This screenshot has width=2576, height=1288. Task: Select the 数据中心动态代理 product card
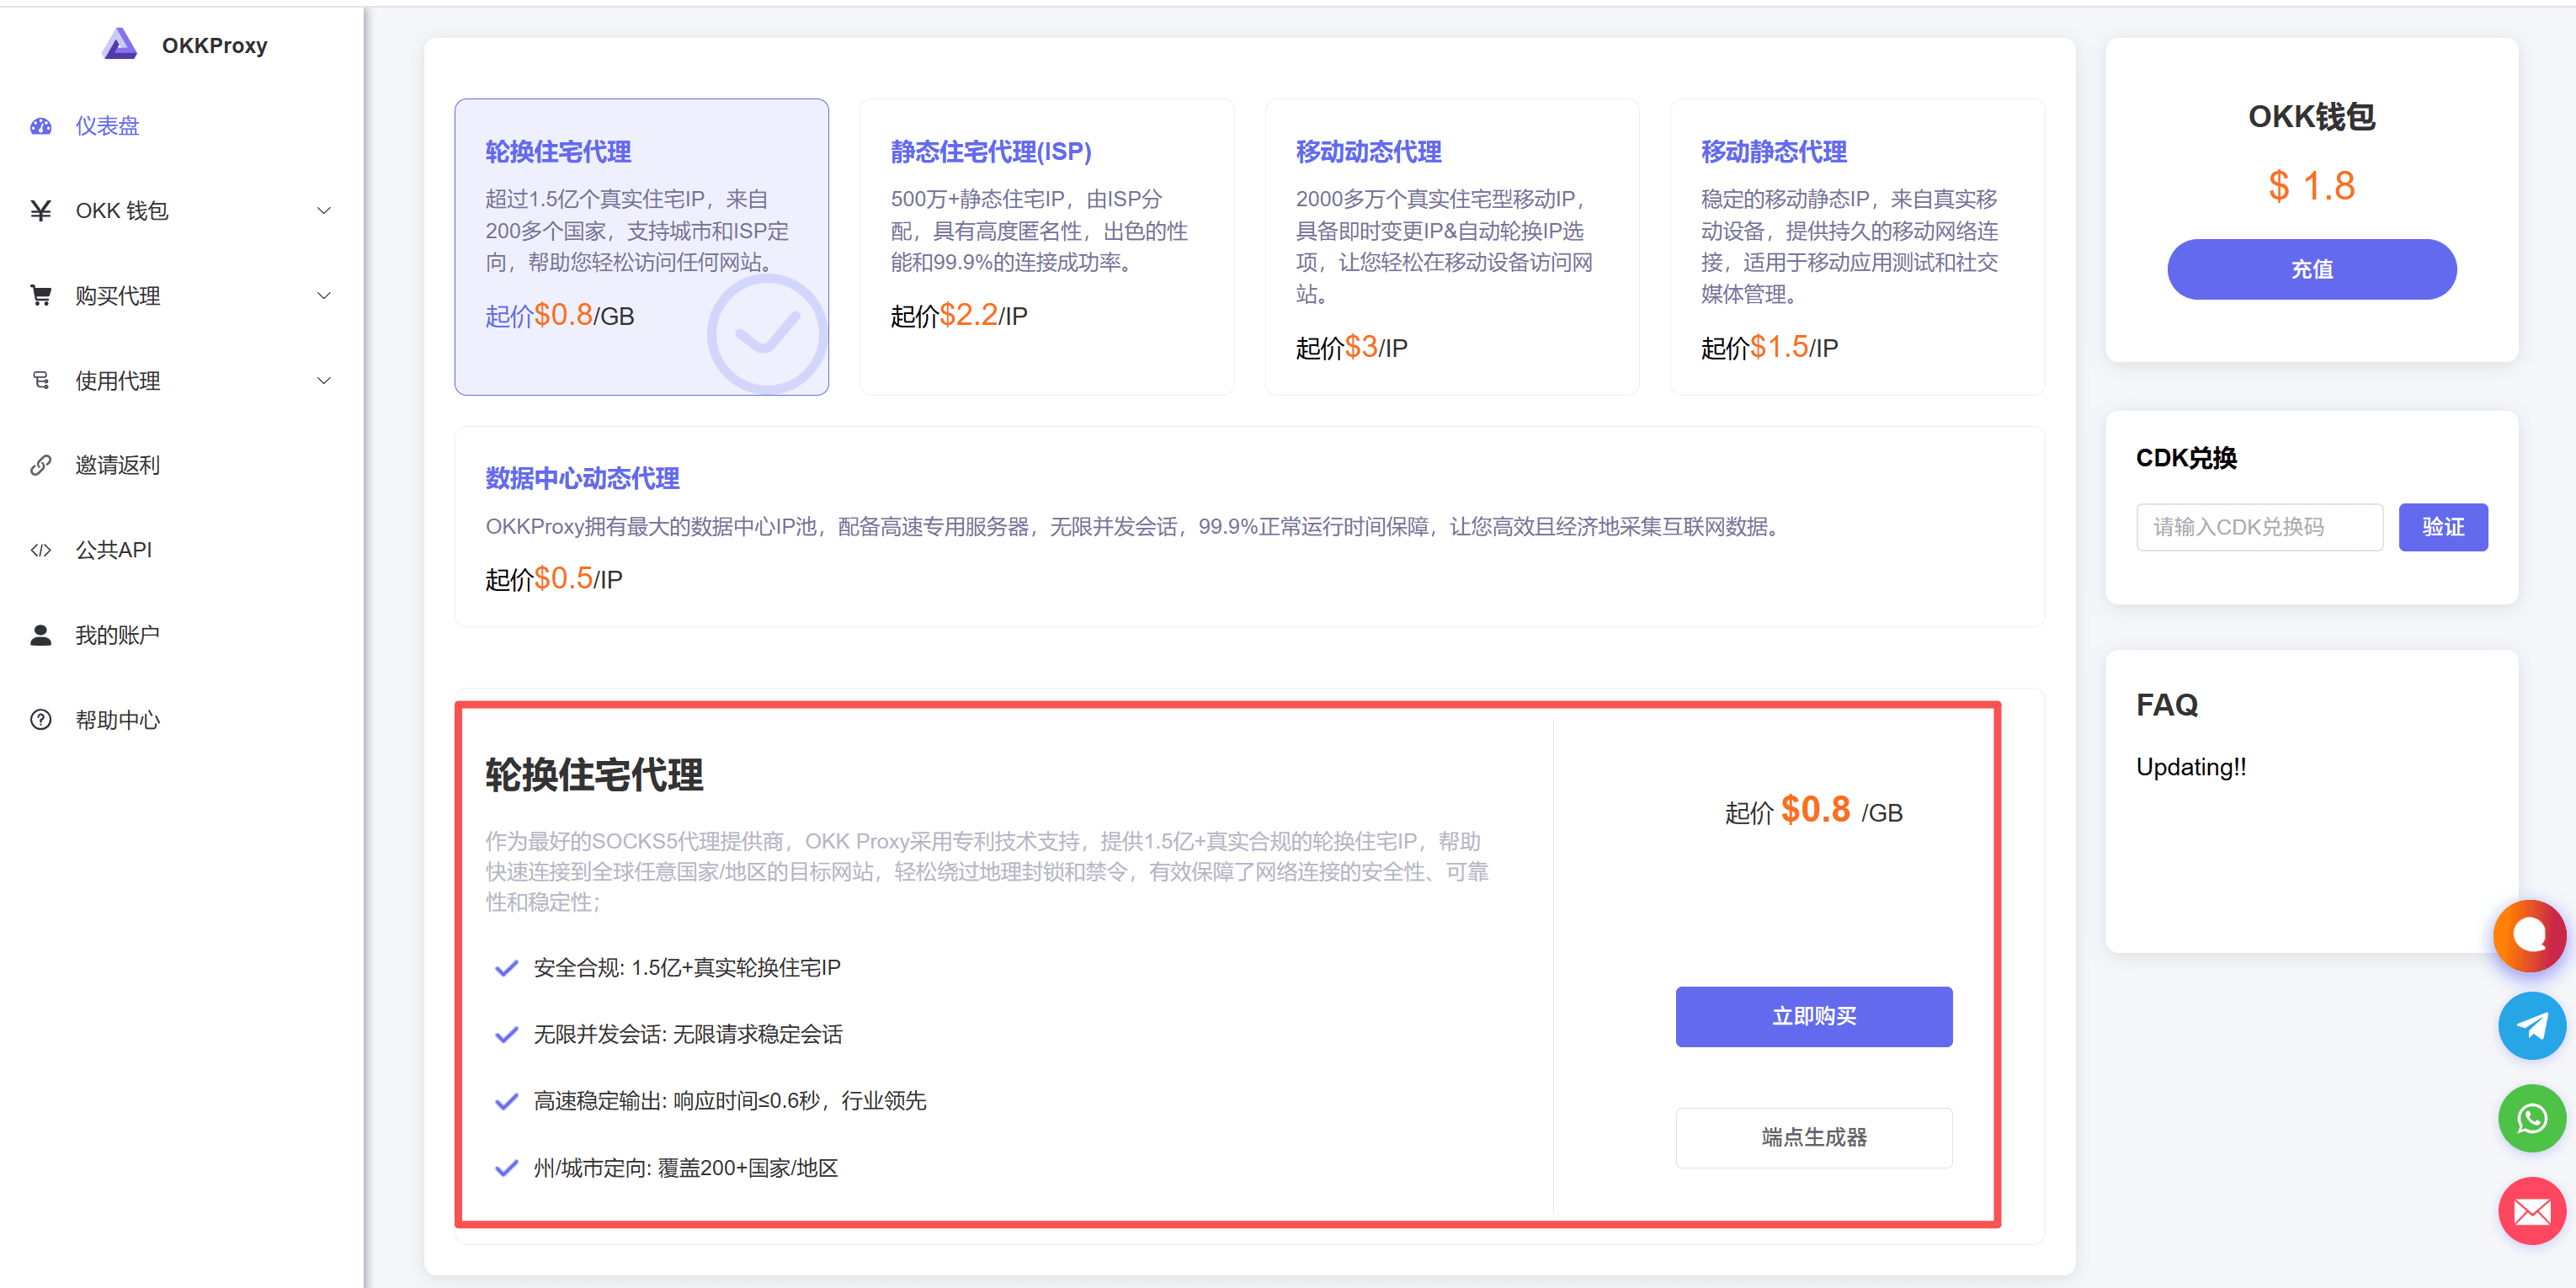click(x=1250, y=527)
